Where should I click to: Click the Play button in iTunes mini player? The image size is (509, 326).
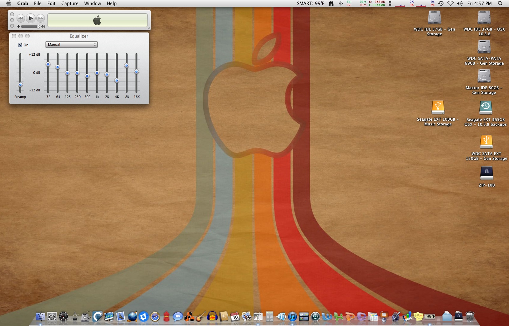(31, 18)
